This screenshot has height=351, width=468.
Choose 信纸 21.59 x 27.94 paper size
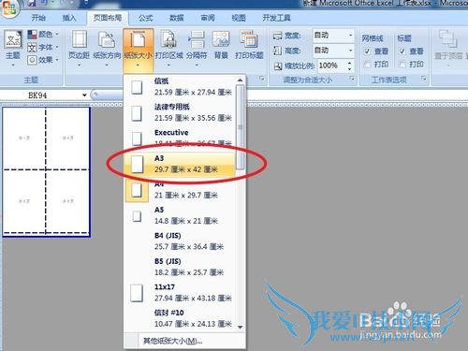(180, 87)
